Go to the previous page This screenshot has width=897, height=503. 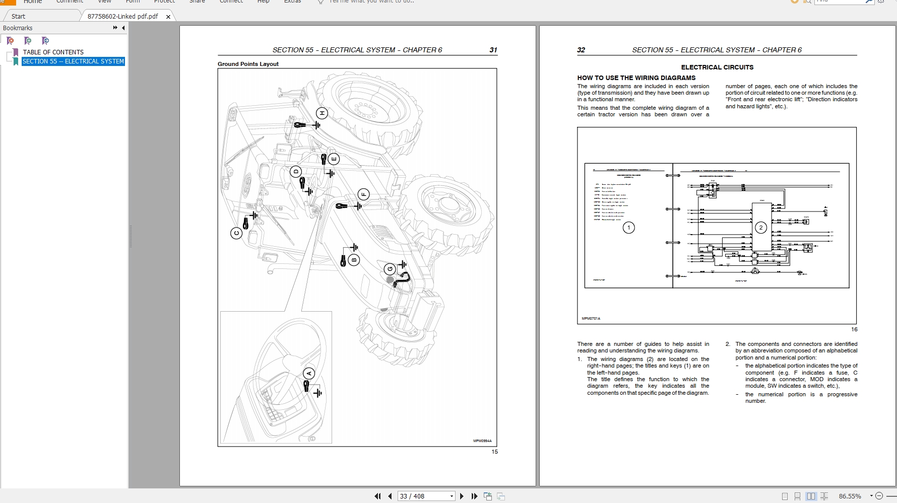click(390, 496)
